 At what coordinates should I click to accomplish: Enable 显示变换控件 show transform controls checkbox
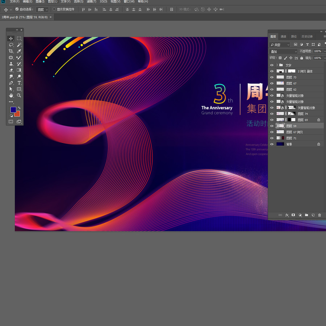pyautogui.click(x=54, y=9)
